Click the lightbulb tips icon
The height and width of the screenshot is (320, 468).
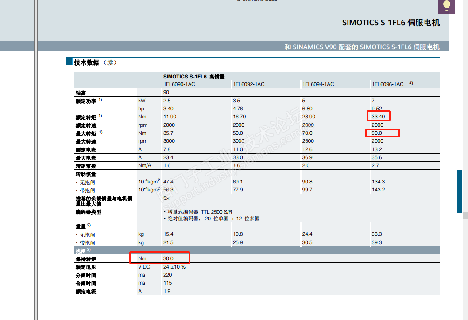(446, 6)
